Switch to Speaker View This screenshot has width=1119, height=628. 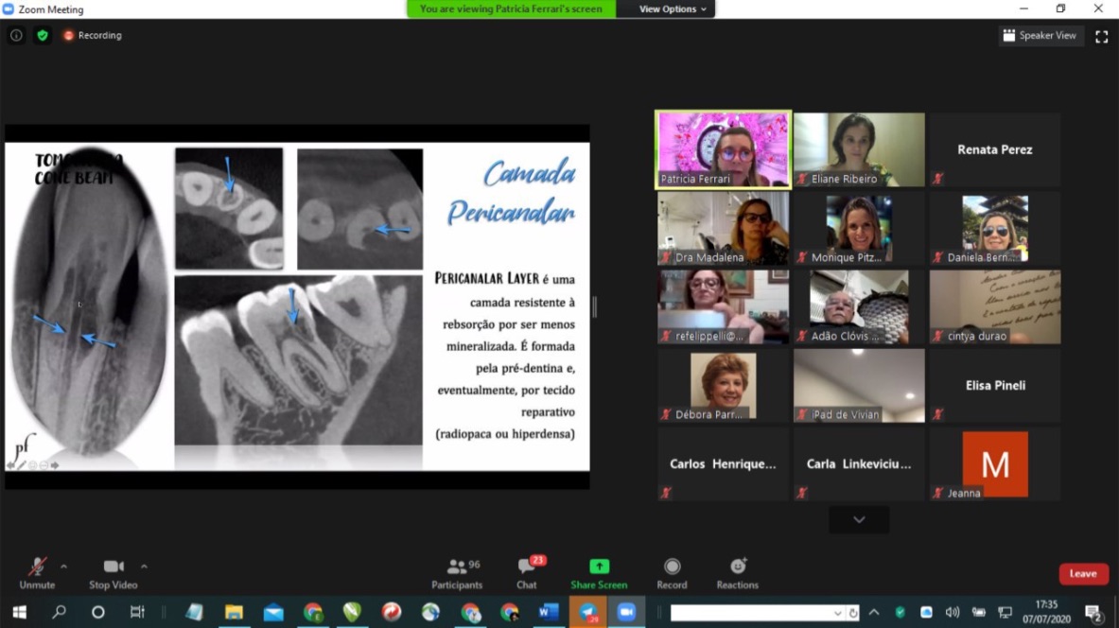coord(1040,36)
